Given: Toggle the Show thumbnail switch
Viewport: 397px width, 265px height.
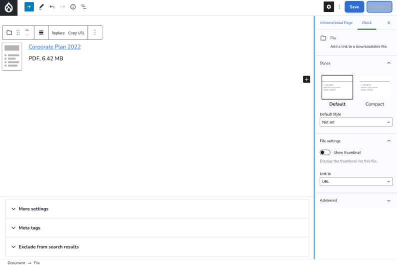Looking at the screenshot, I should (x=325, y=152).
